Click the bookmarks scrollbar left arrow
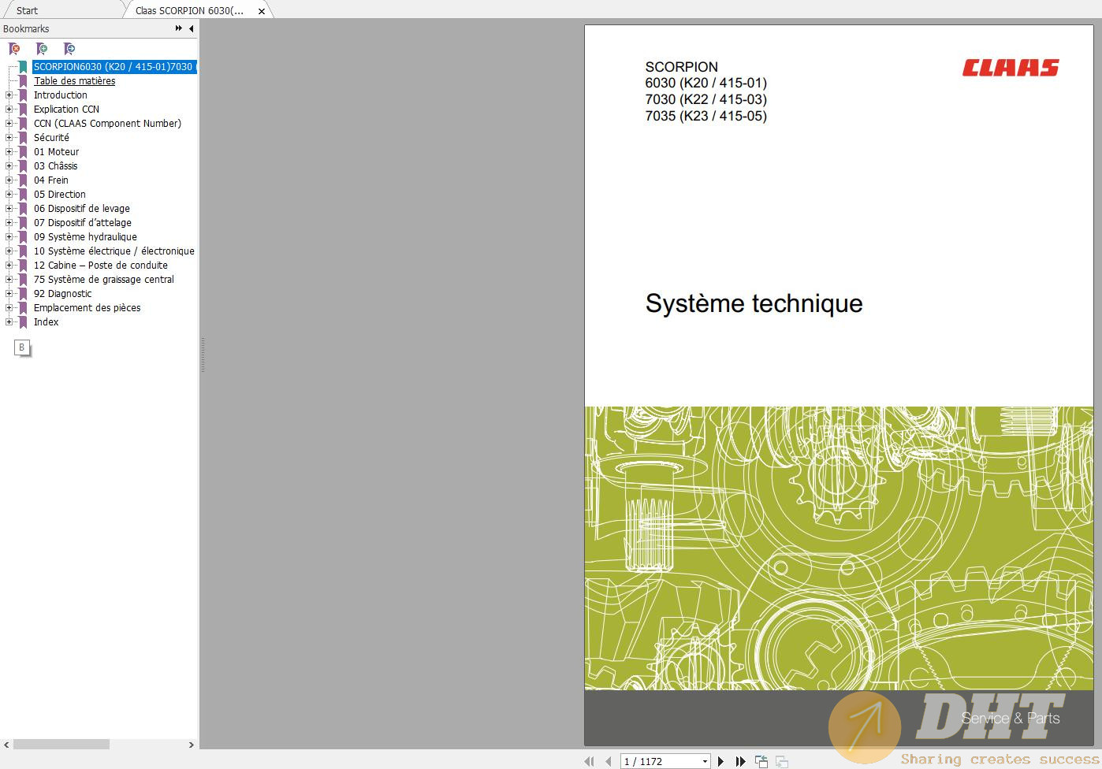 [x=6, y=745]
